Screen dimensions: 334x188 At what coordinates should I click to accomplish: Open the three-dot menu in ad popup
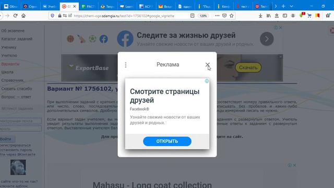point(126,65)
